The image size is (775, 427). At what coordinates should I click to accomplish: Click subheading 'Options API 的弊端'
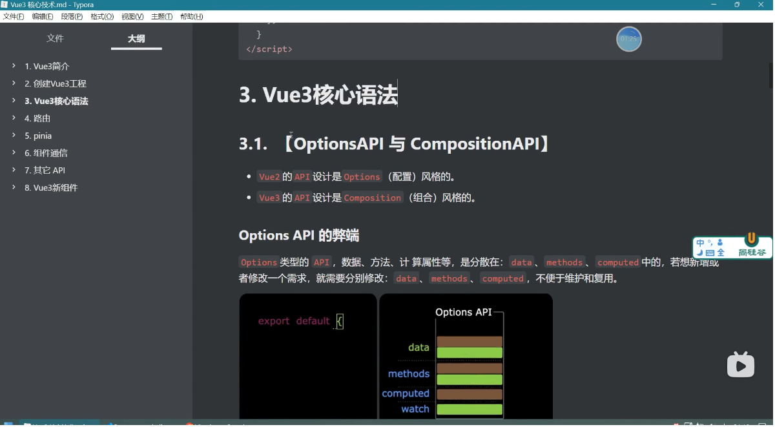click(x=299, y=236)
